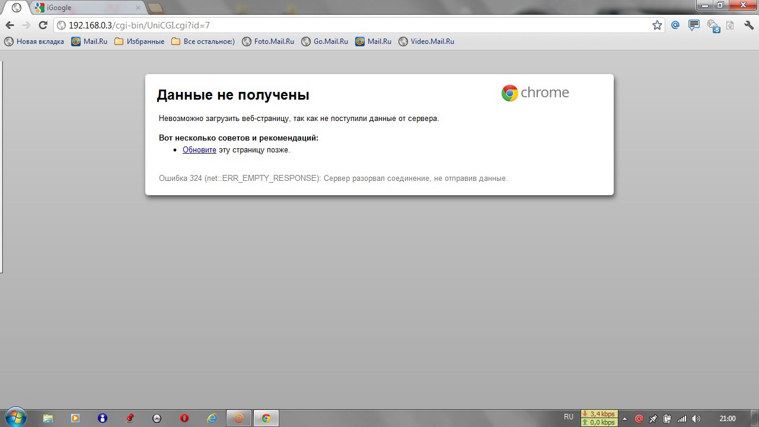The height and width of the screenshot is (427, 759).
Task: Open the Все остальное:) bookmarks folder
Action: (x=203, y=42)
